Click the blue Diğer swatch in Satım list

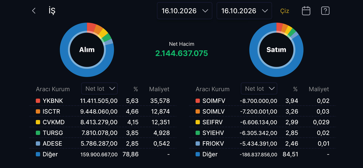(198, 154)
